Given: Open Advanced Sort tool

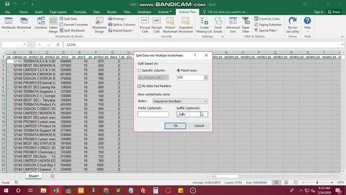Looking at the screenshot, I should (233, 25).
